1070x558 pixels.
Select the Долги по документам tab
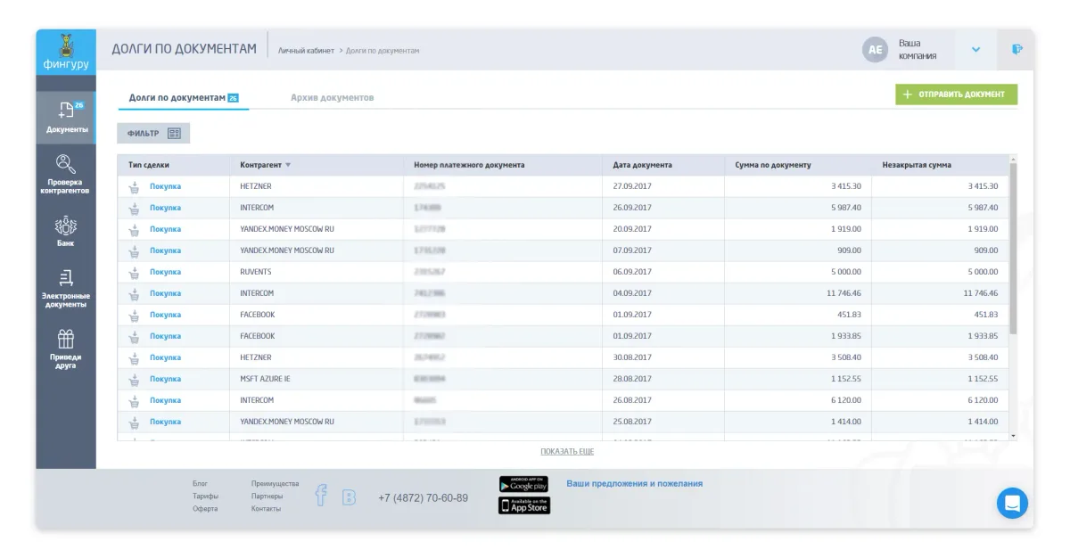pos(183,97)
